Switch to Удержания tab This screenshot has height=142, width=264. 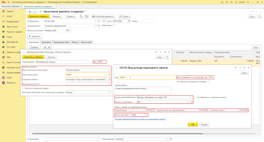point(46,42)
